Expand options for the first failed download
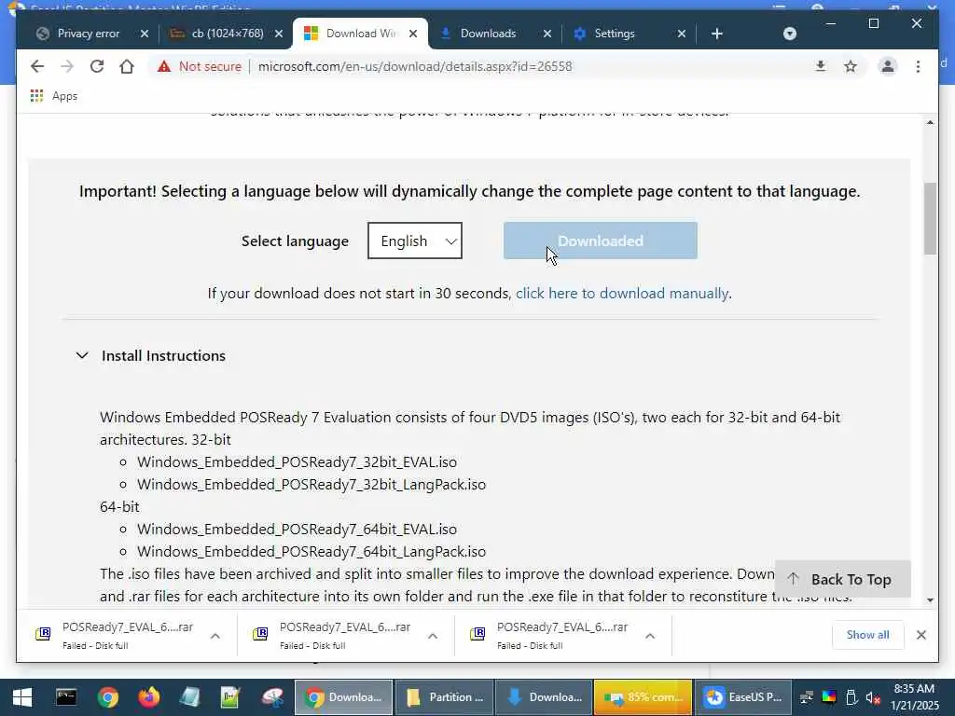The width and height of the screenshot is (955, 716). tap(215, 636)
